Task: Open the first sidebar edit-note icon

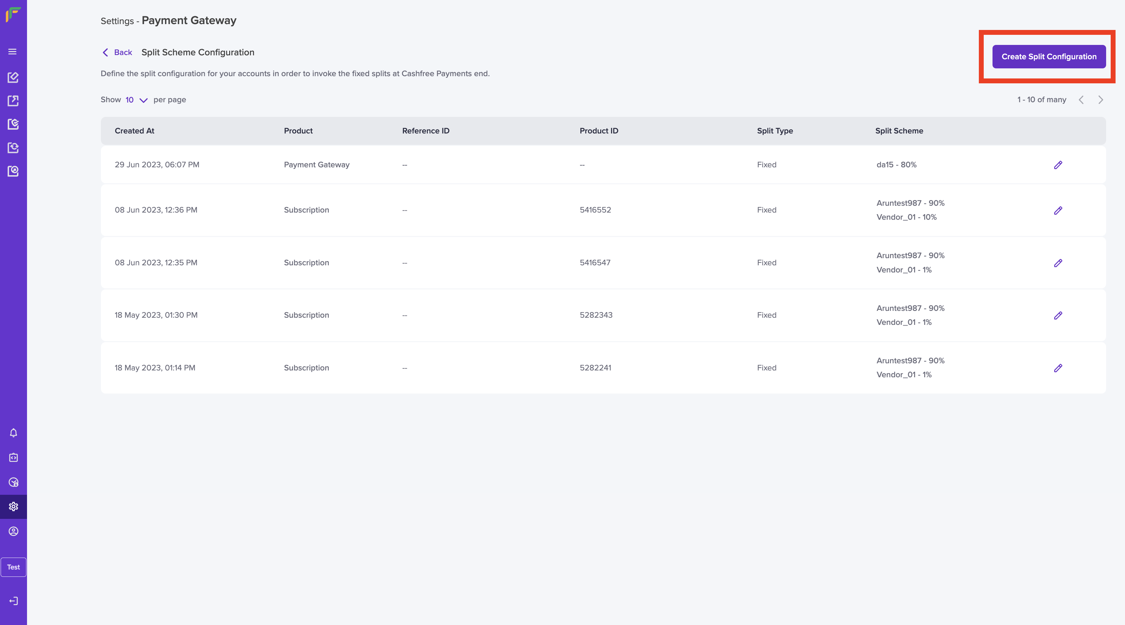Action: point(13,77)
